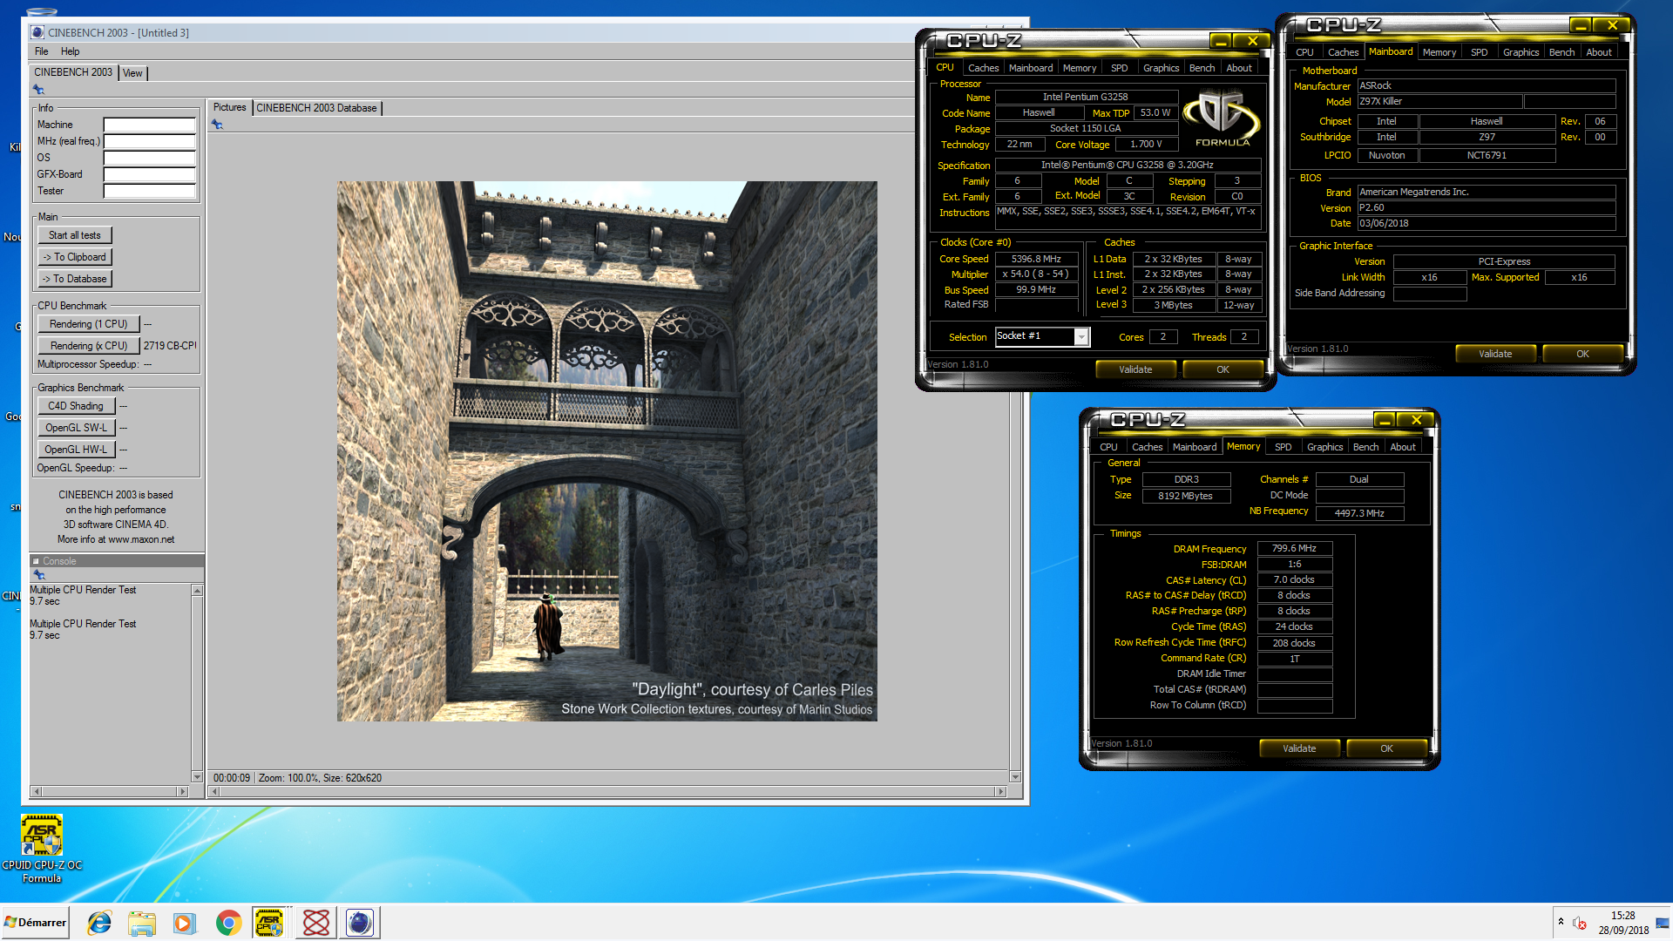Click the Machine input field
Viewport: 1673px width, 941px height.
click(150, 125)
